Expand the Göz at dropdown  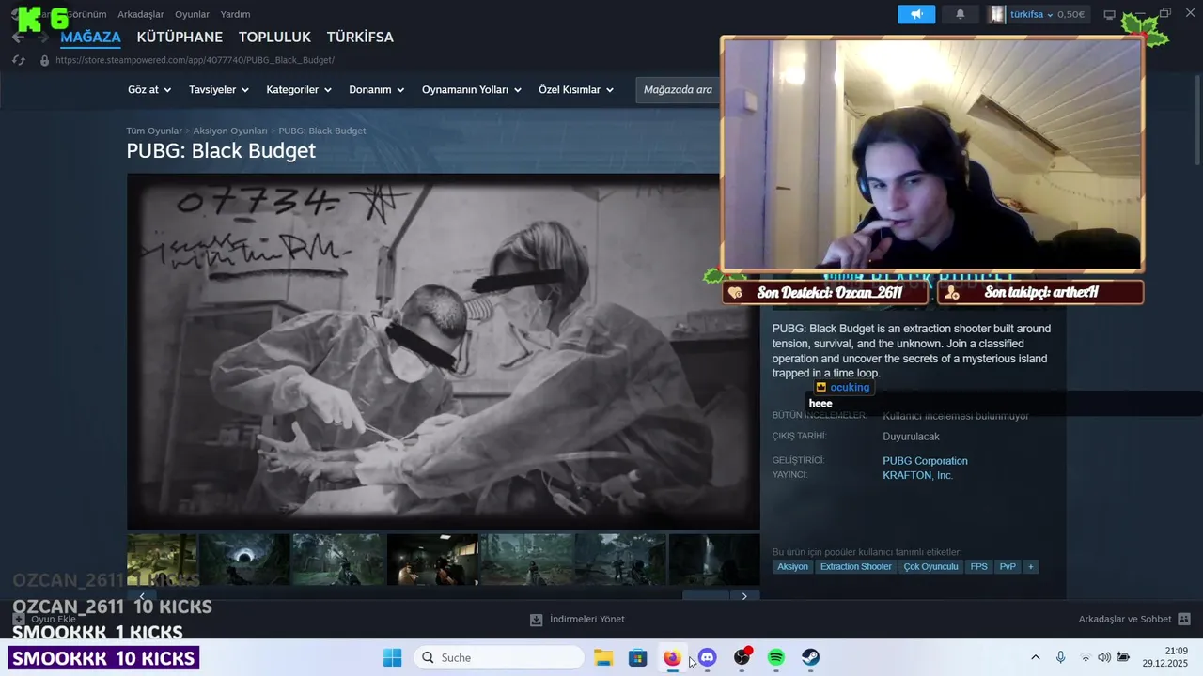click(149, 90)
